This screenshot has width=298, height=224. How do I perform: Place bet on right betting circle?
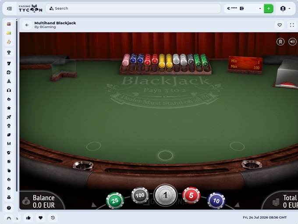coord(237,146)
